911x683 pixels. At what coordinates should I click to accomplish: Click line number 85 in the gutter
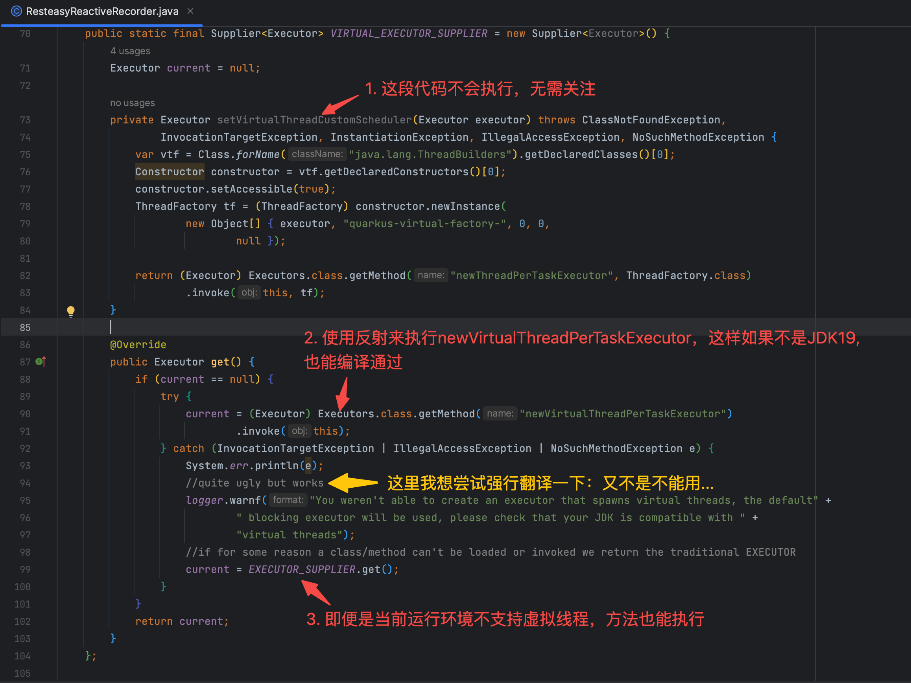point(25,327)
